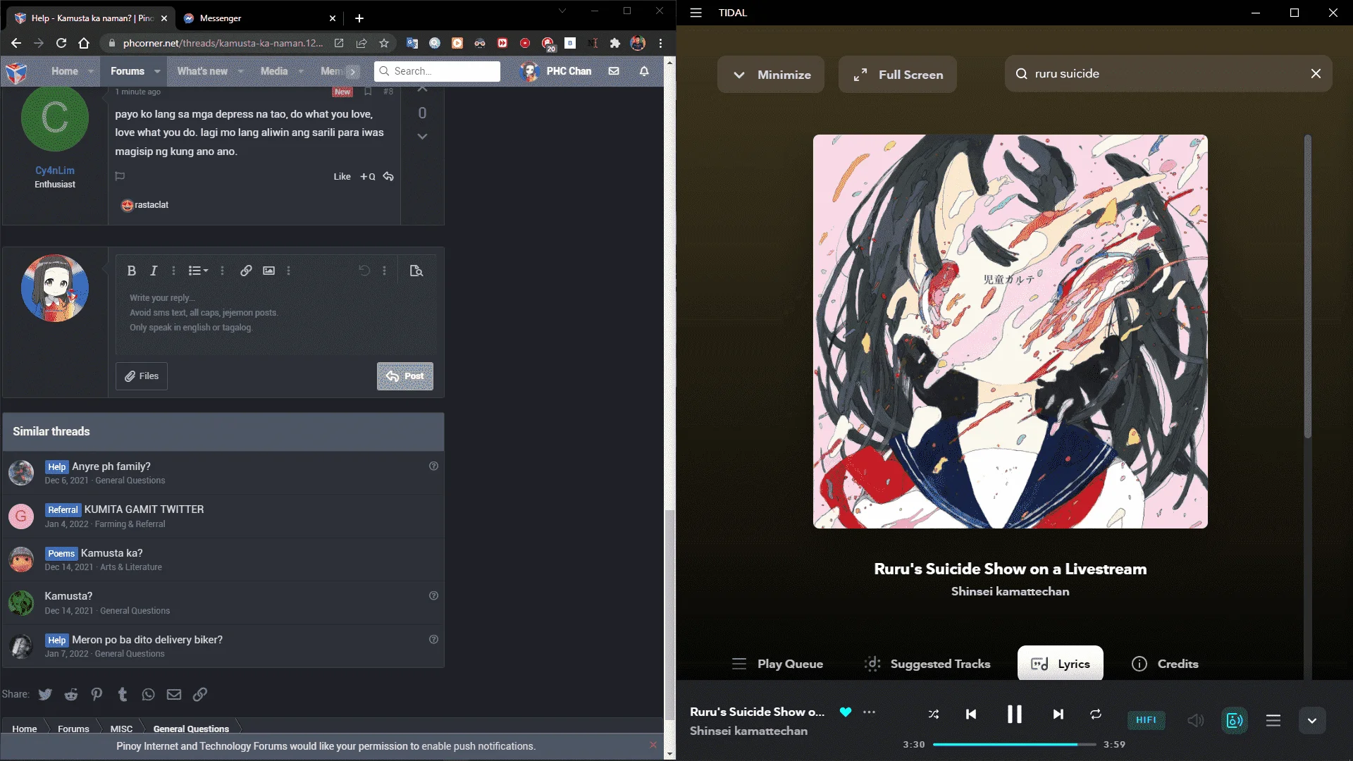The width and height of the screenshot is (1353, 761).
Task: Seek along the TIDAL track progress bar
Action: click(1014, 745)
